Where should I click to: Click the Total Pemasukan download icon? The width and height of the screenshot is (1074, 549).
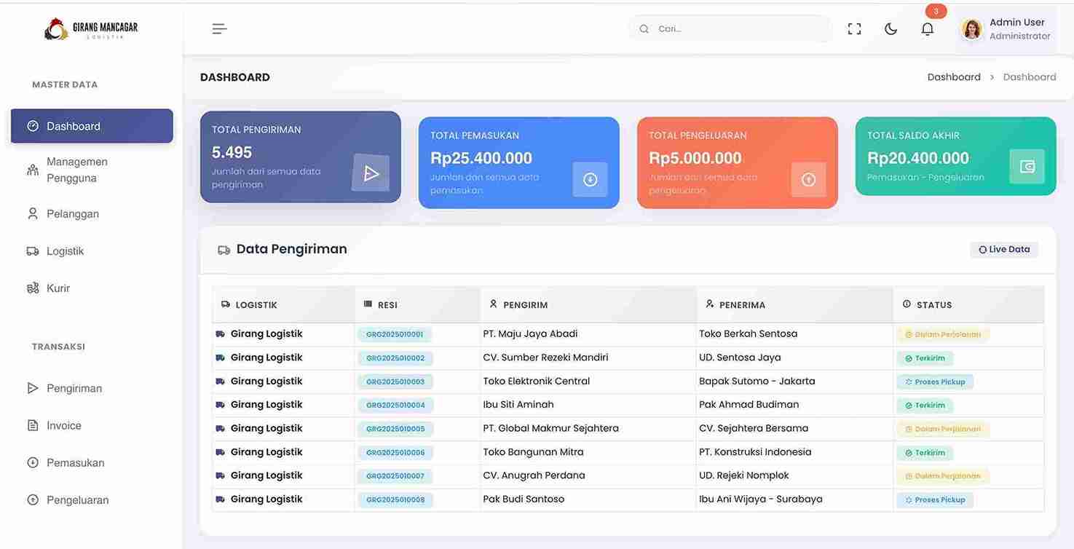coord(590,179)
